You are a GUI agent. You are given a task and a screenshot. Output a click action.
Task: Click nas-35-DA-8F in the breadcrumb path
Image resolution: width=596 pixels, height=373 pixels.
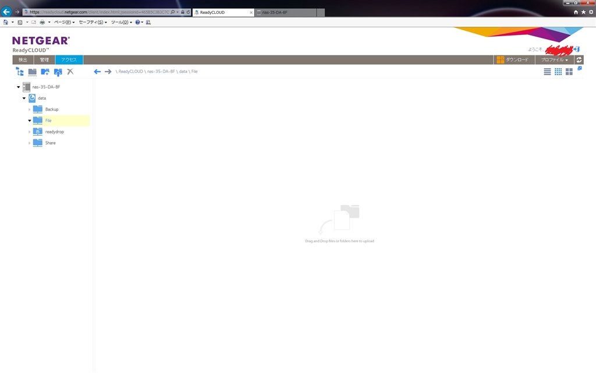tap(161, 72)
